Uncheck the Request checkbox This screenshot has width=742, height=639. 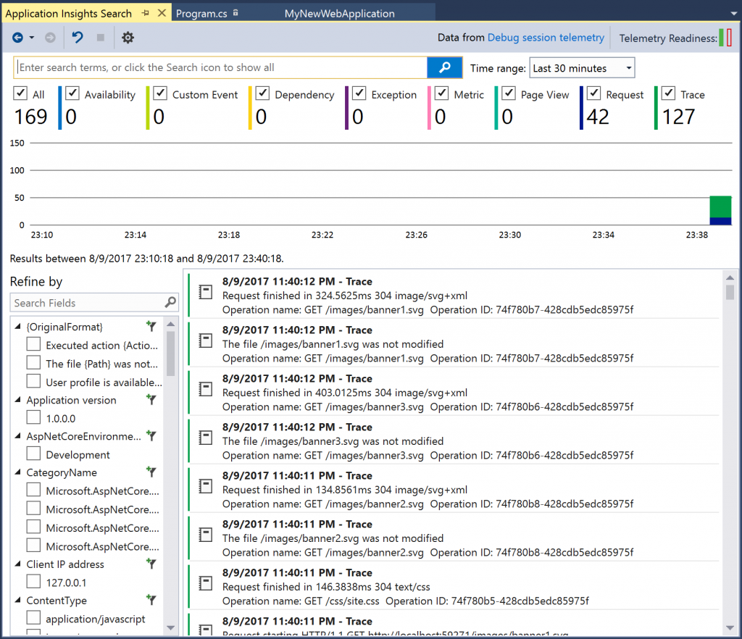593,93
